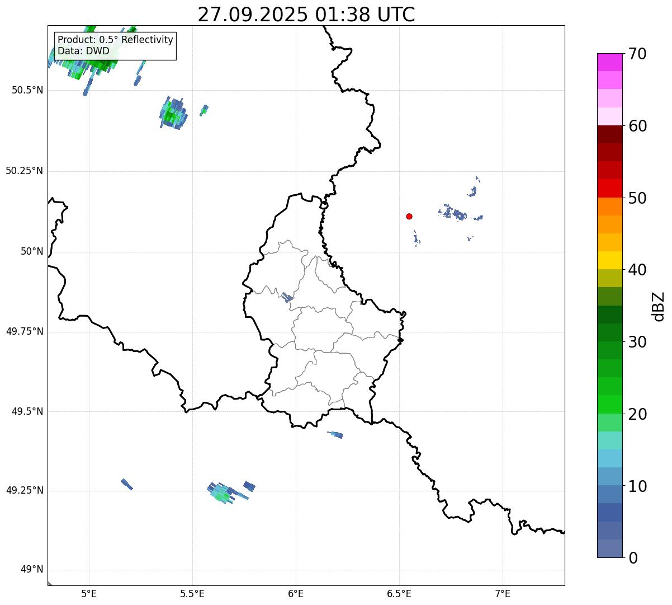Click the 50.5°N latitude tick label
Image resolution: width=672 pixels, height=605 pixels.
coord(25,90)
